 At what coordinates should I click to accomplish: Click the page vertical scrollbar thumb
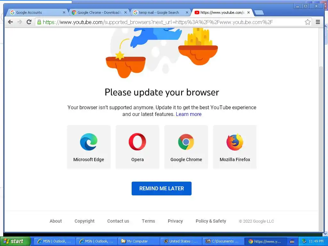click(321, 149)
